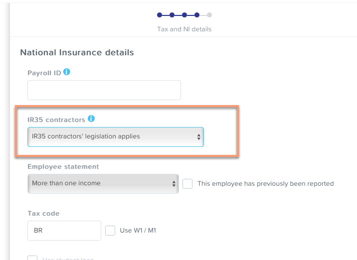Go to the first progress step dot
Screen dimensions: 357x260
pos(160,15)
